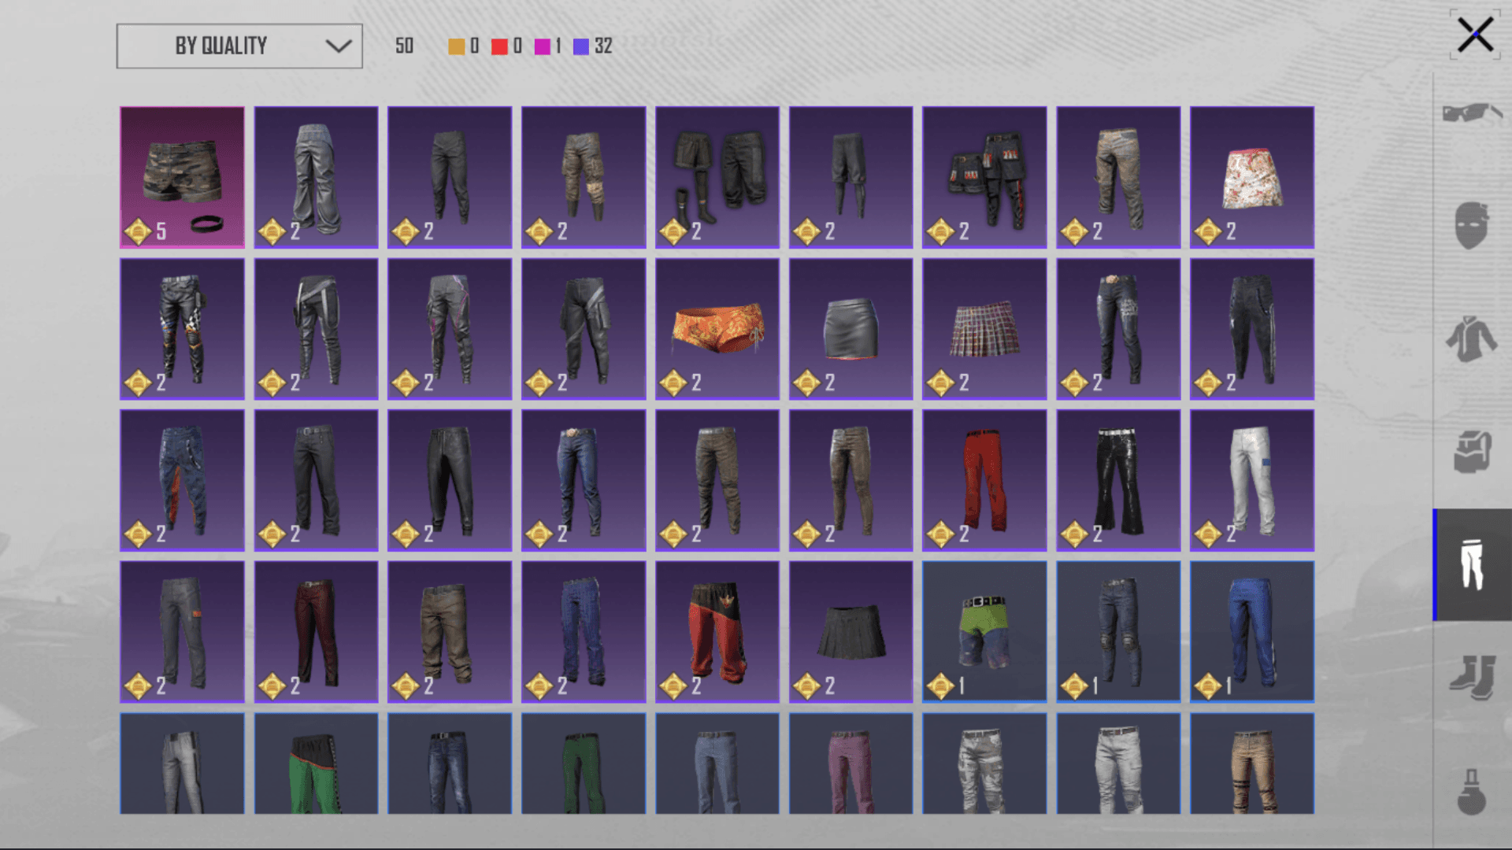Select the camo shorts item worth 5

point(182,177)
